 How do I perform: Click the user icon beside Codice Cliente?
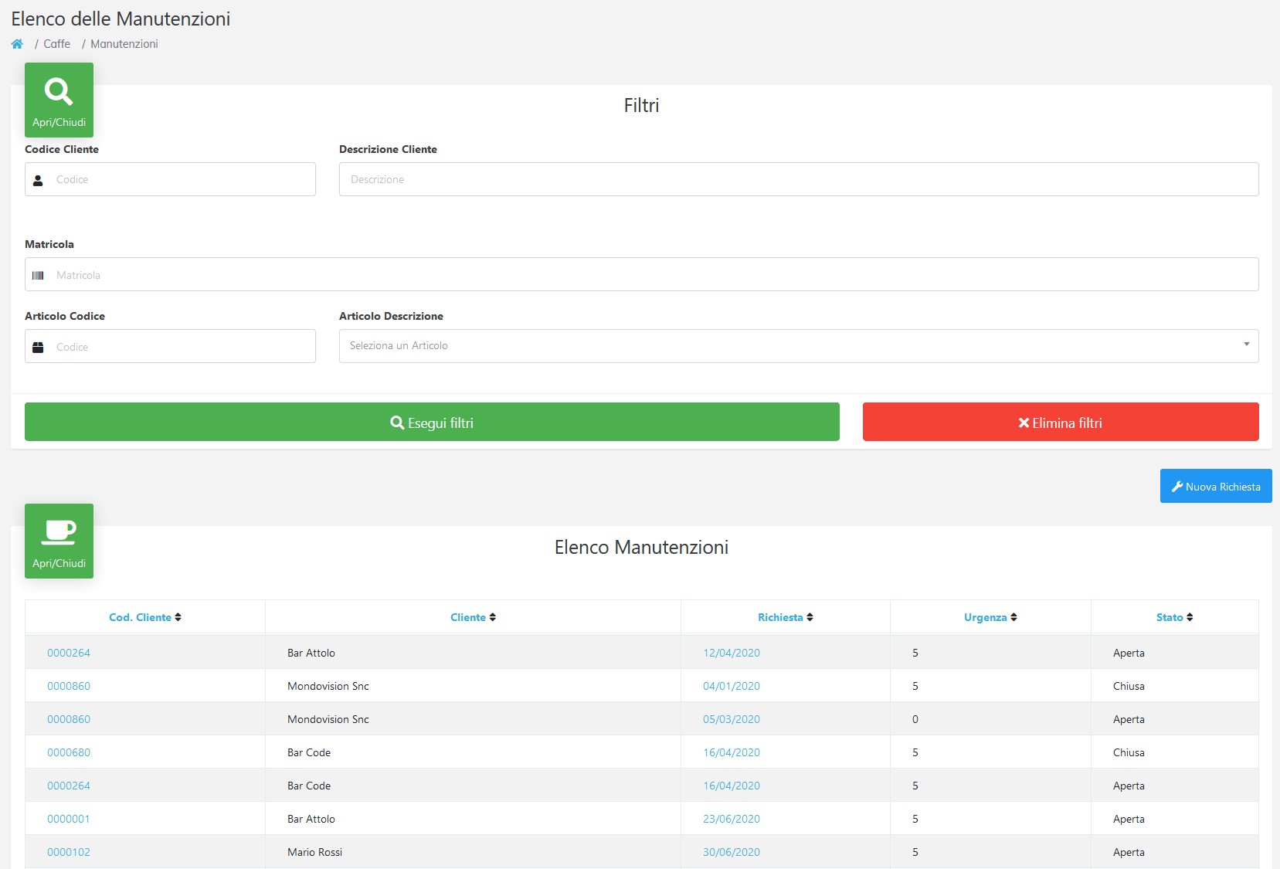pyautogui.click(x=38, y=180)
